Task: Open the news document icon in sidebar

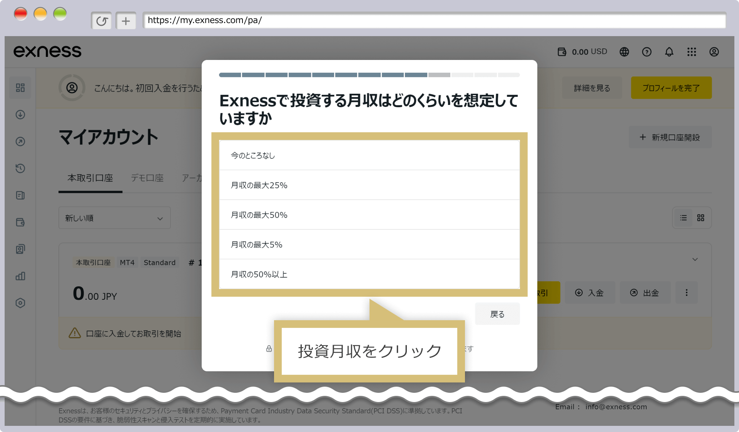Action: click(x=20, y=195)
